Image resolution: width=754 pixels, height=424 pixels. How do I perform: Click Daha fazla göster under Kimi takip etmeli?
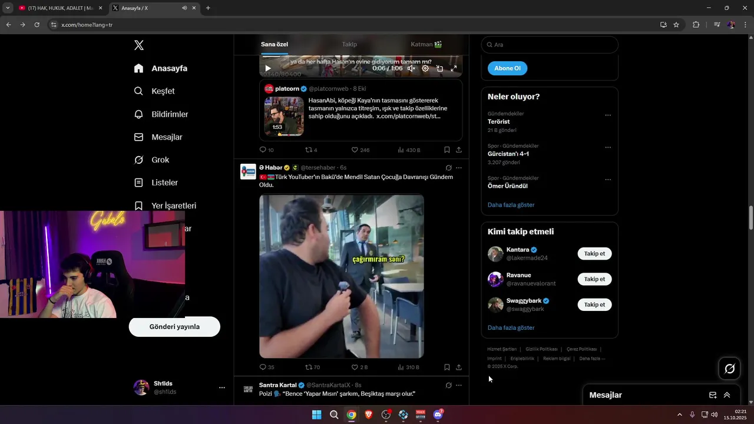tap(511, 327)
